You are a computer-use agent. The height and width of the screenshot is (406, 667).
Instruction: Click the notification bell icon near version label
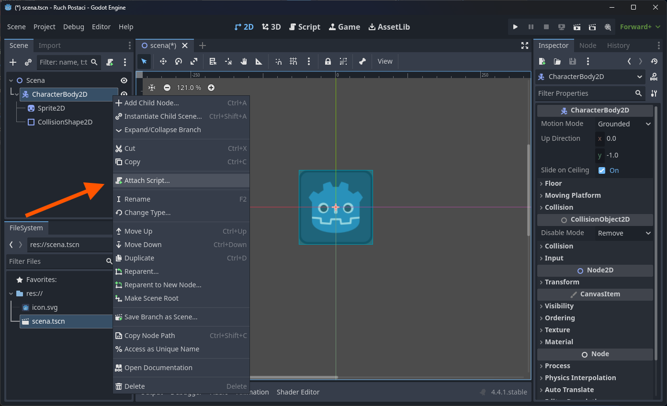point(483,392)
